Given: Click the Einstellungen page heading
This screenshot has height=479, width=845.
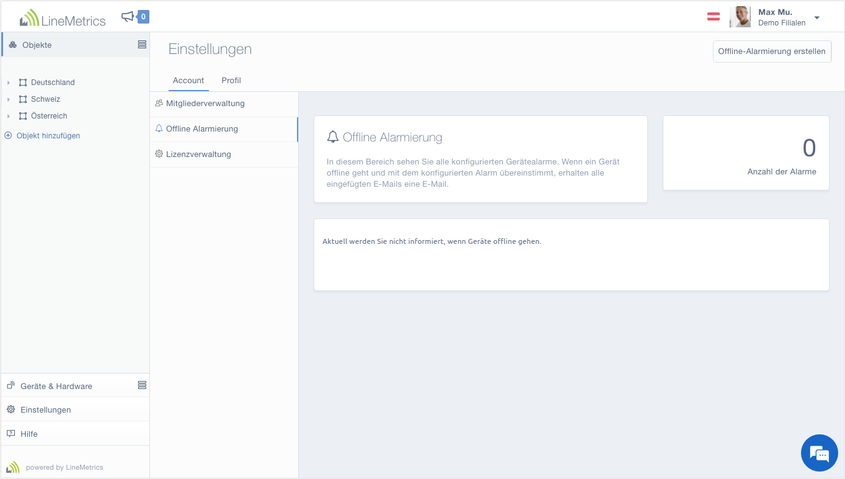Looking at the screenshot, I should tap(210, 50).
